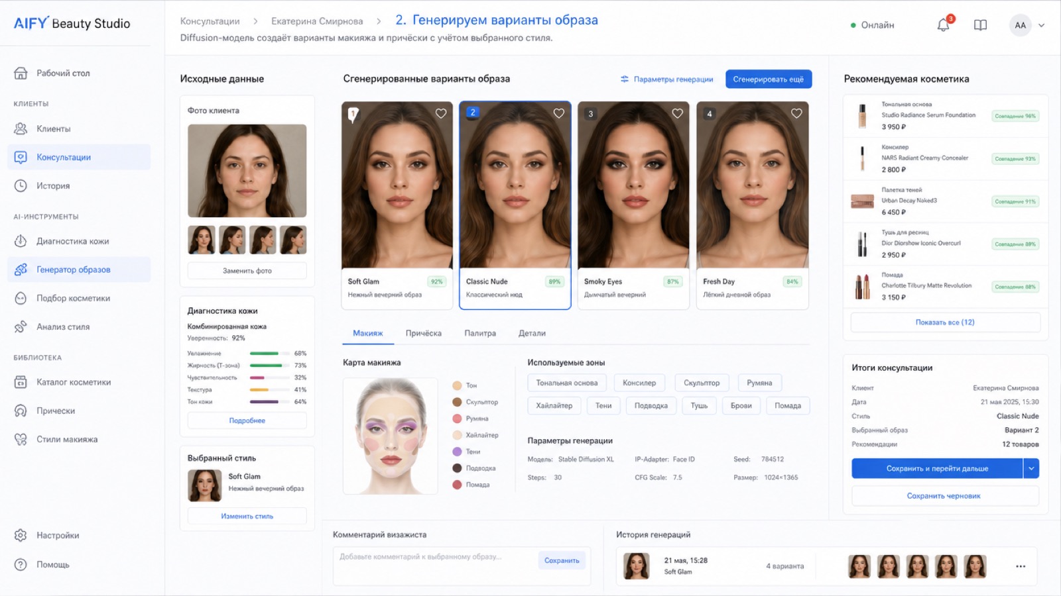Screen dimensions: 1061x596
Task: Open the guide book icon in header
Action: 980,25
